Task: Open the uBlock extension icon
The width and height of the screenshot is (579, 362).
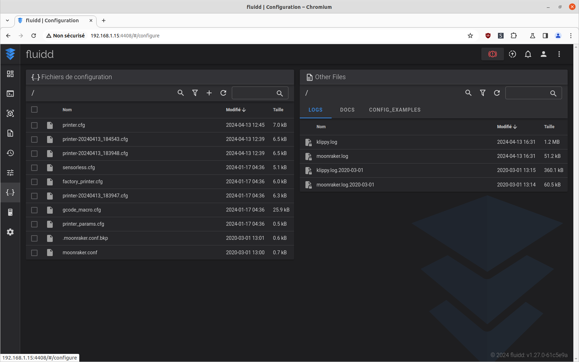Action: 488,36
